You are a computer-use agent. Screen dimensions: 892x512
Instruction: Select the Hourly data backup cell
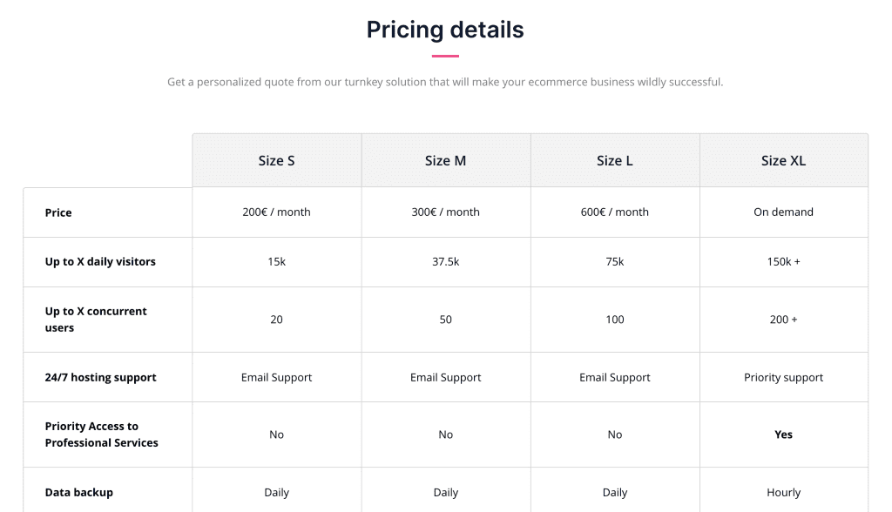pyautogui.click(x=783, y=492)
